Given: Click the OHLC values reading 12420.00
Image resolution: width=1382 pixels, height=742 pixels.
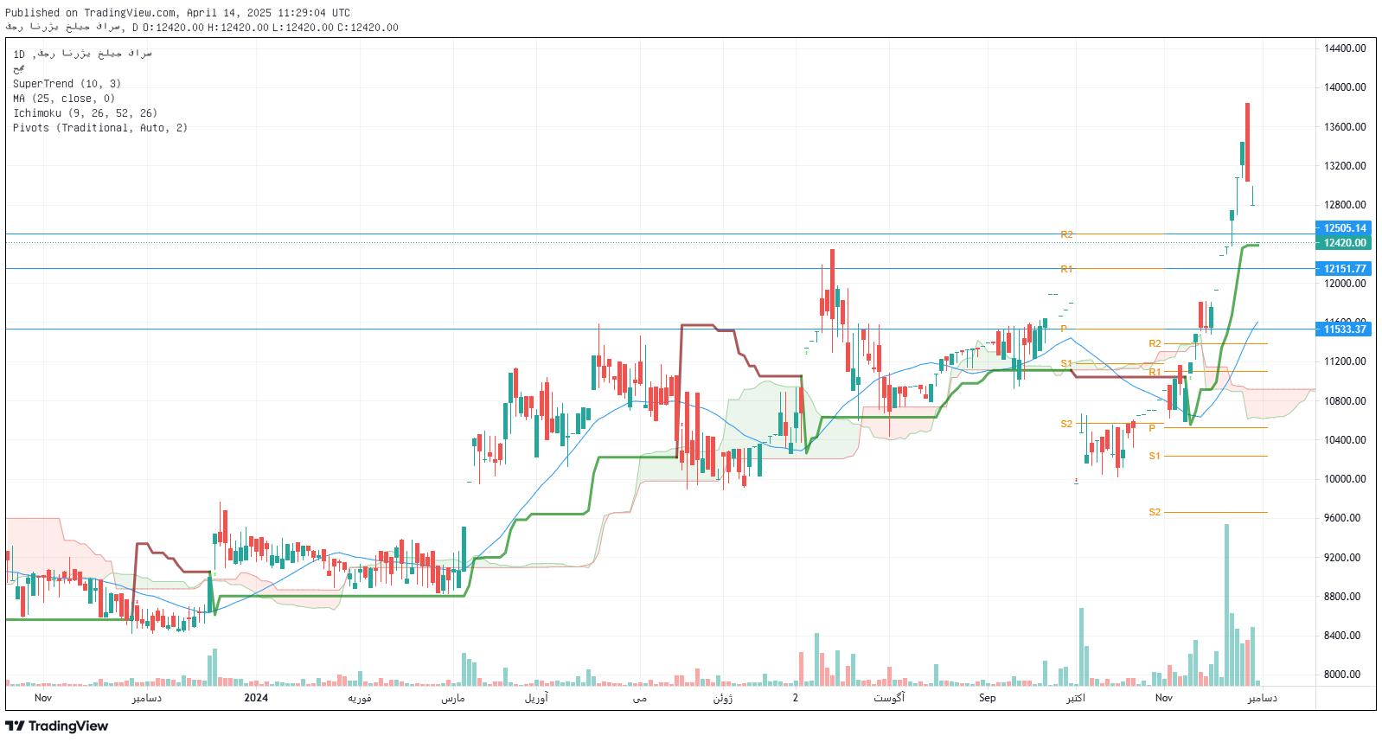Looking at the screenshot, I should pyautogui.click(x=271, y=28).
